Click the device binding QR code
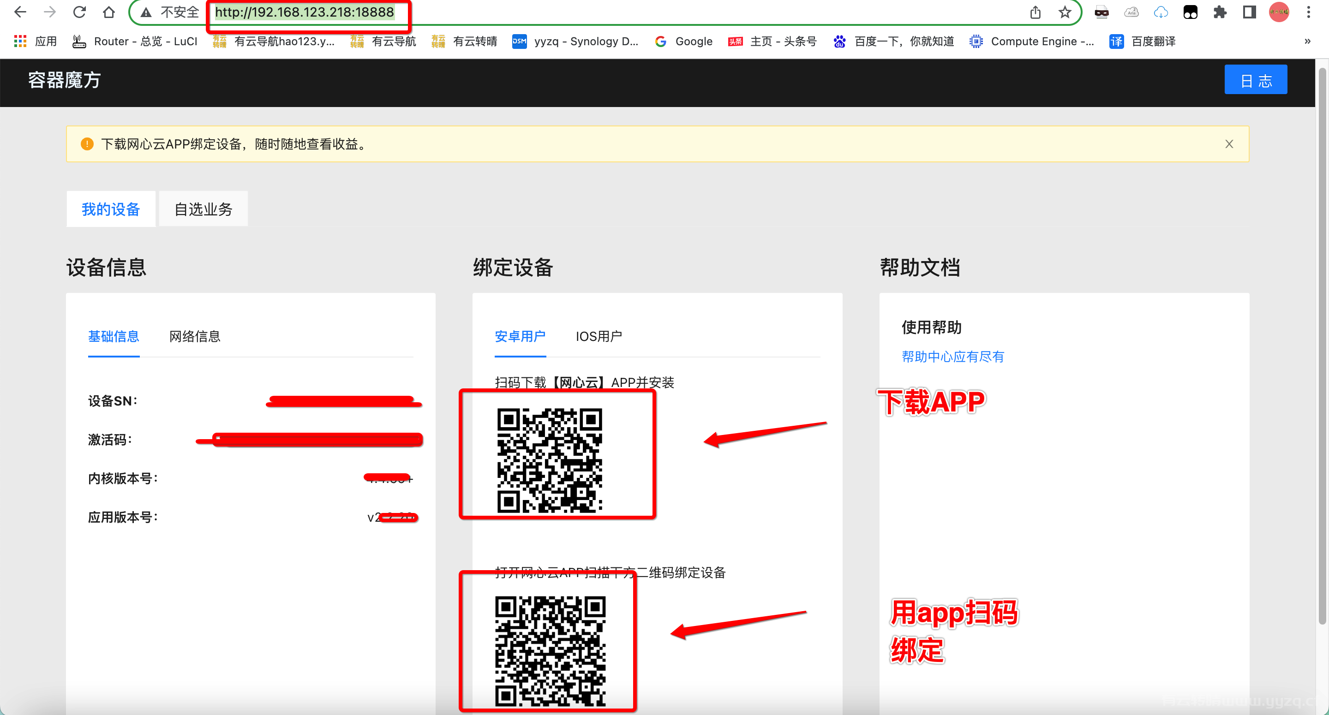The width and height of the screenshot is (1329, 715). [x=550, y=651]
